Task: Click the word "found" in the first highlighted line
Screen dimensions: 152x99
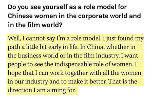Action: point(126,38)
